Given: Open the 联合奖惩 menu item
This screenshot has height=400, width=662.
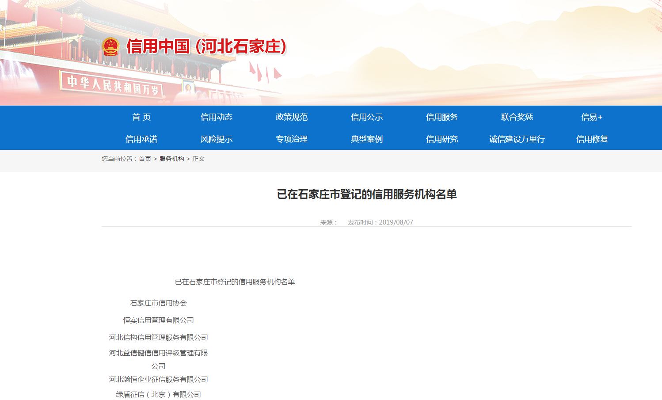Looking at the screenshot, I should (517, 117).
